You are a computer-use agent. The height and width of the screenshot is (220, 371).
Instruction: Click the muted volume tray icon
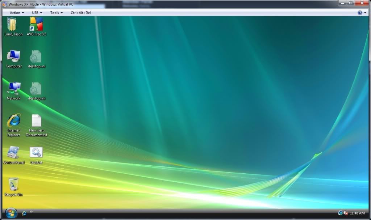point(345,213)
